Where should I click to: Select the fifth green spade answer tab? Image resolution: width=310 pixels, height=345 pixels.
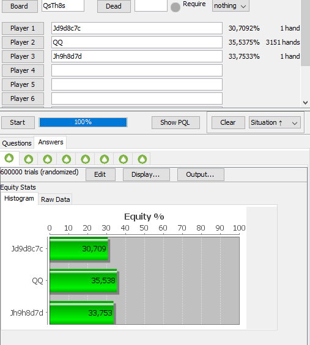click(86, 159)
